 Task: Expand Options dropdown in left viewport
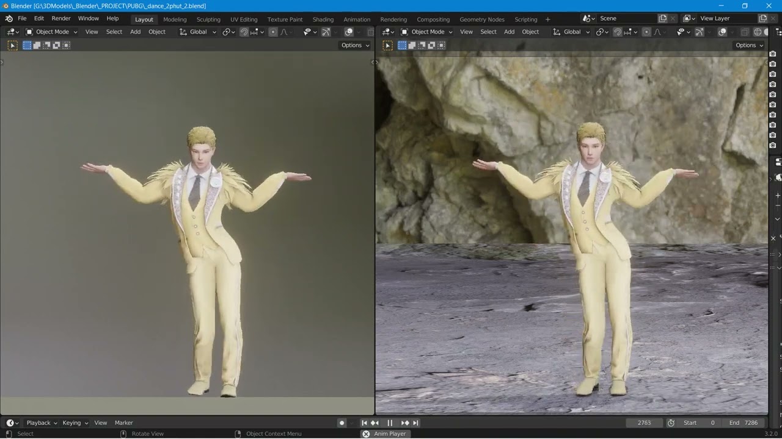(x=356, y=45)
